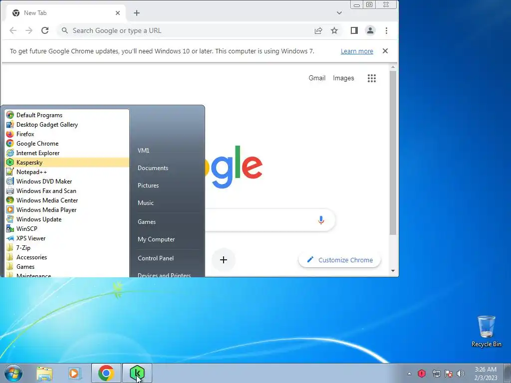Click Kaspersky taskbar button

137,373
